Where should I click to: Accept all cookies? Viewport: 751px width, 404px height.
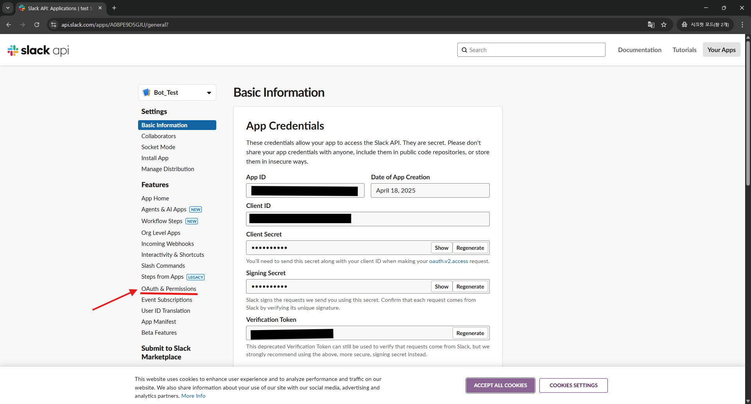coord(500,385)
